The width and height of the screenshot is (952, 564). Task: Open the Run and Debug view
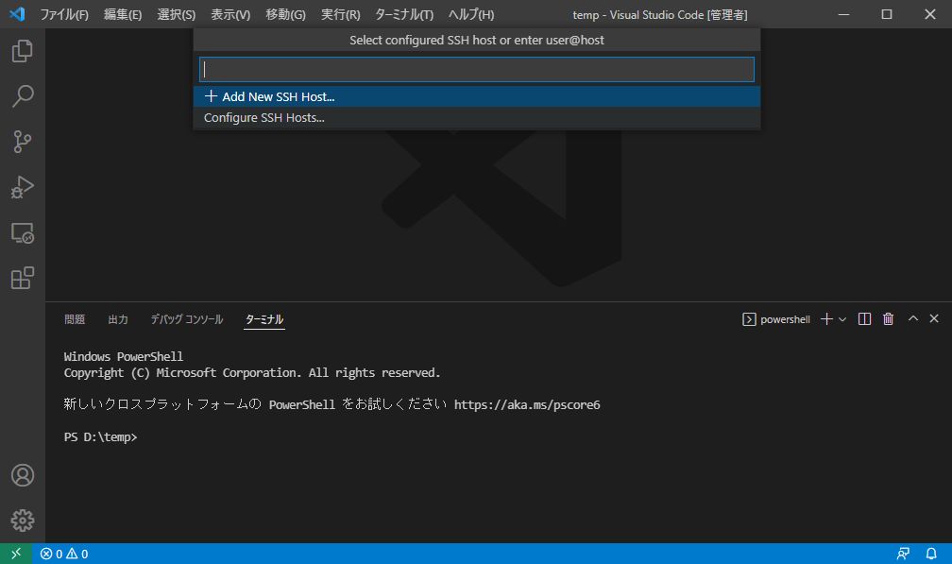(23, 187)
